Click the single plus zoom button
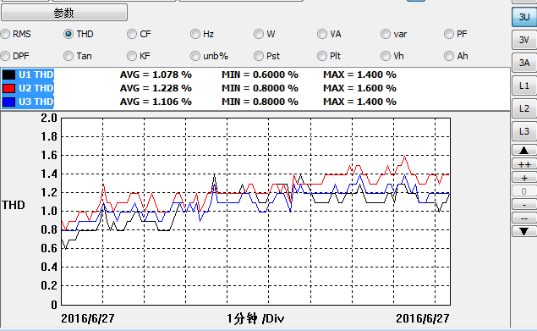Image resolution: width=537 pixels, height=331 pixels. pyautogui.click(x=524, y=178)
